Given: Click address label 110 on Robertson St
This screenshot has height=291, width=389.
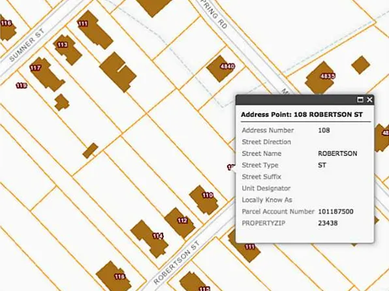Looking at the screenshot, I should coord(208,196).
